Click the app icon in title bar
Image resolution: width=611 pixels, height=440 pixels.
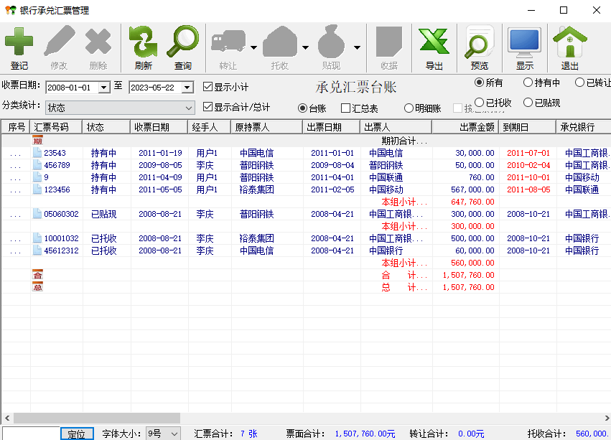tap(11, 10)
